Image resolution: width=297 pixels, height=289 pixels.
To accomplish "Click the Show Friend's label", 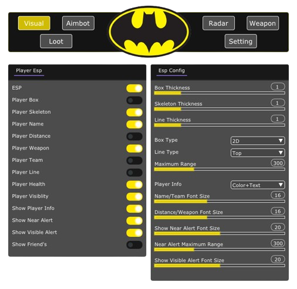I will 29,244.
